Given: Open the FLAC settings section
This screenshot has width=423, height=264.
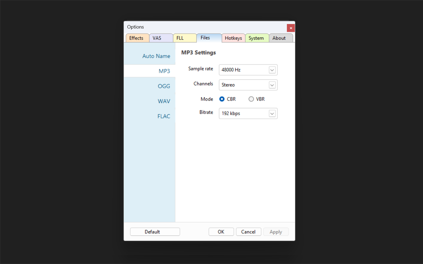Looking at the screenshot, I should point(164,116).
